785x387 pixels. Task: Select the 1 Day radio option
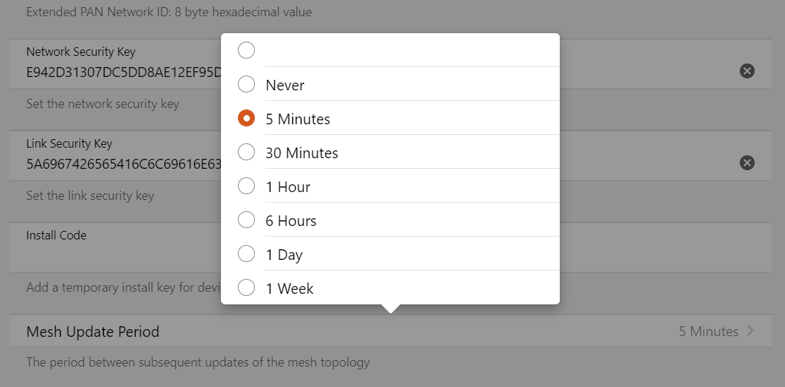coord(246,254)
